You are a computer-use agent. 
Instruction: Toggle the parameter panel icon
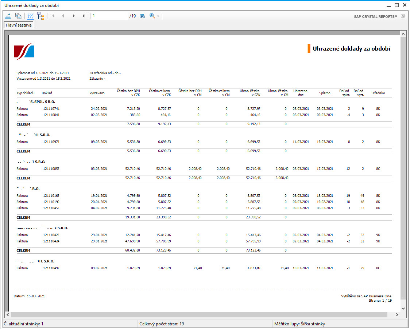(x=31, y=16)
